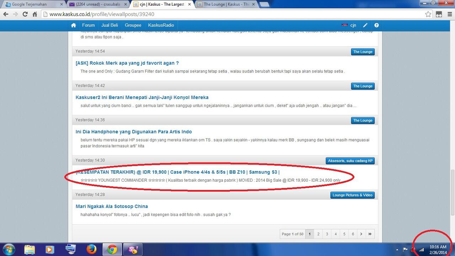Screen dimensions: 455x256
Task: Open the browser home page button
Action: [35, 14]
